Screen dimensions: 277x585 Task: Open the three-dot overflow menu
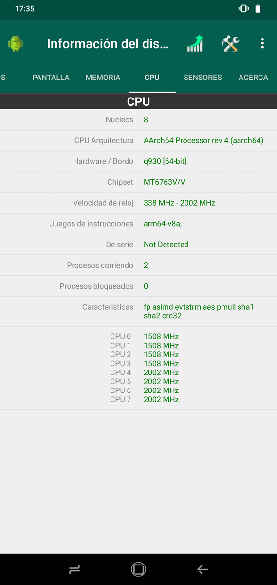tap(262, 44)
